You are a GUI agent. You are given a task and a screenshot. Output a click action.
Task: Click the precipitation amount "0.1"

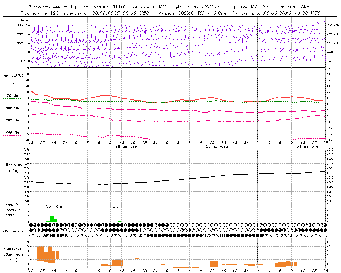[x=116, y=206]
